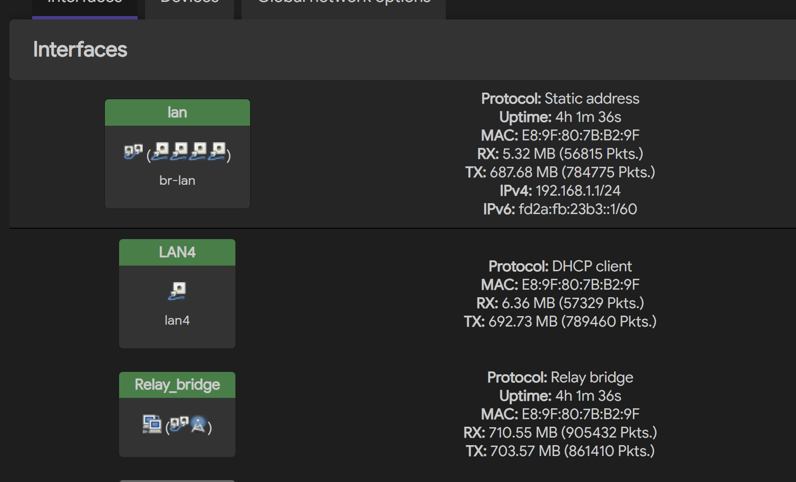This screenshot has width=796, height=482.
Task: Click the LAN4 ethernet port icon
Action: coord(177,291)
